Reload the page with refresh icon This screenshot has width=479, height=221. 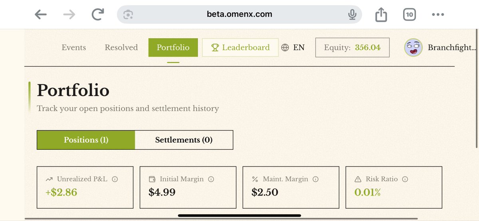coord(97,15)
